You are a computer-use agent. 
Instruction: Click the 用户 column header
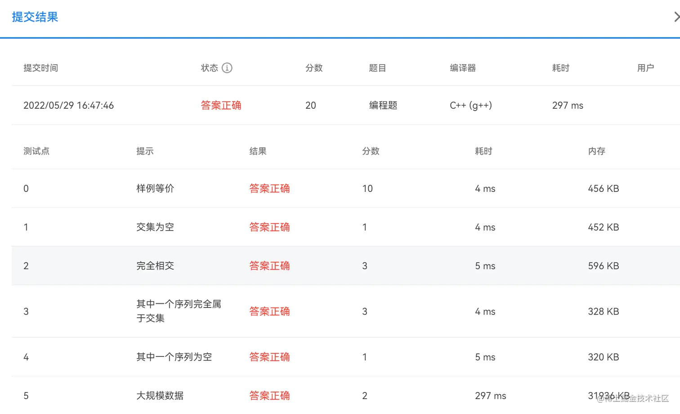click(x=645, y=68)
